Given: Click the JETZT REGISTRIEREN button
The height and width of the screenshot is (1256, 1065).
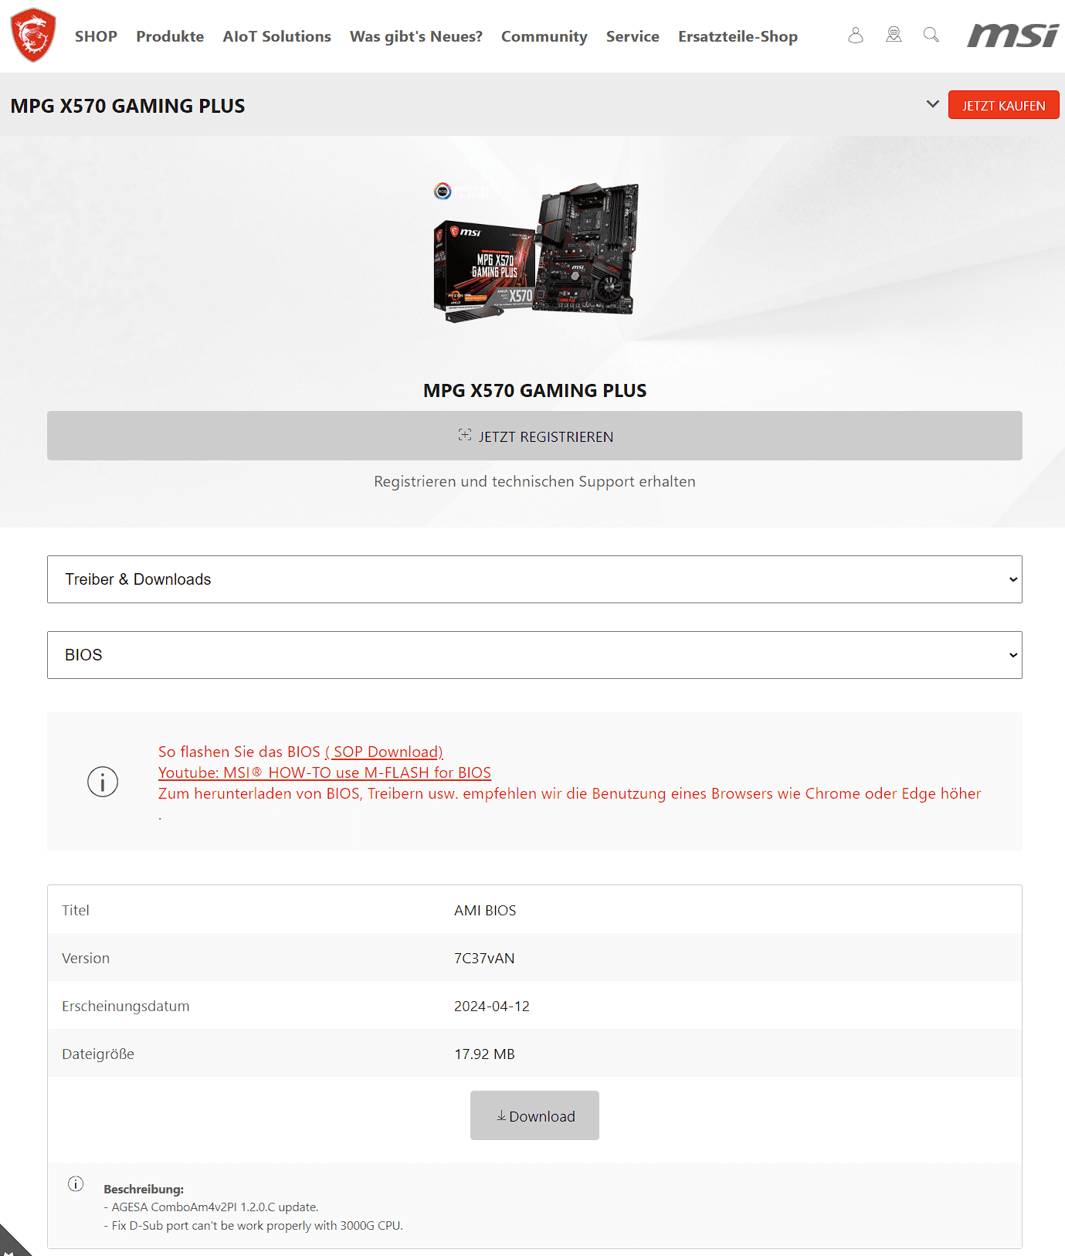Looking at the screenshot, I should [x=534, y=436].
